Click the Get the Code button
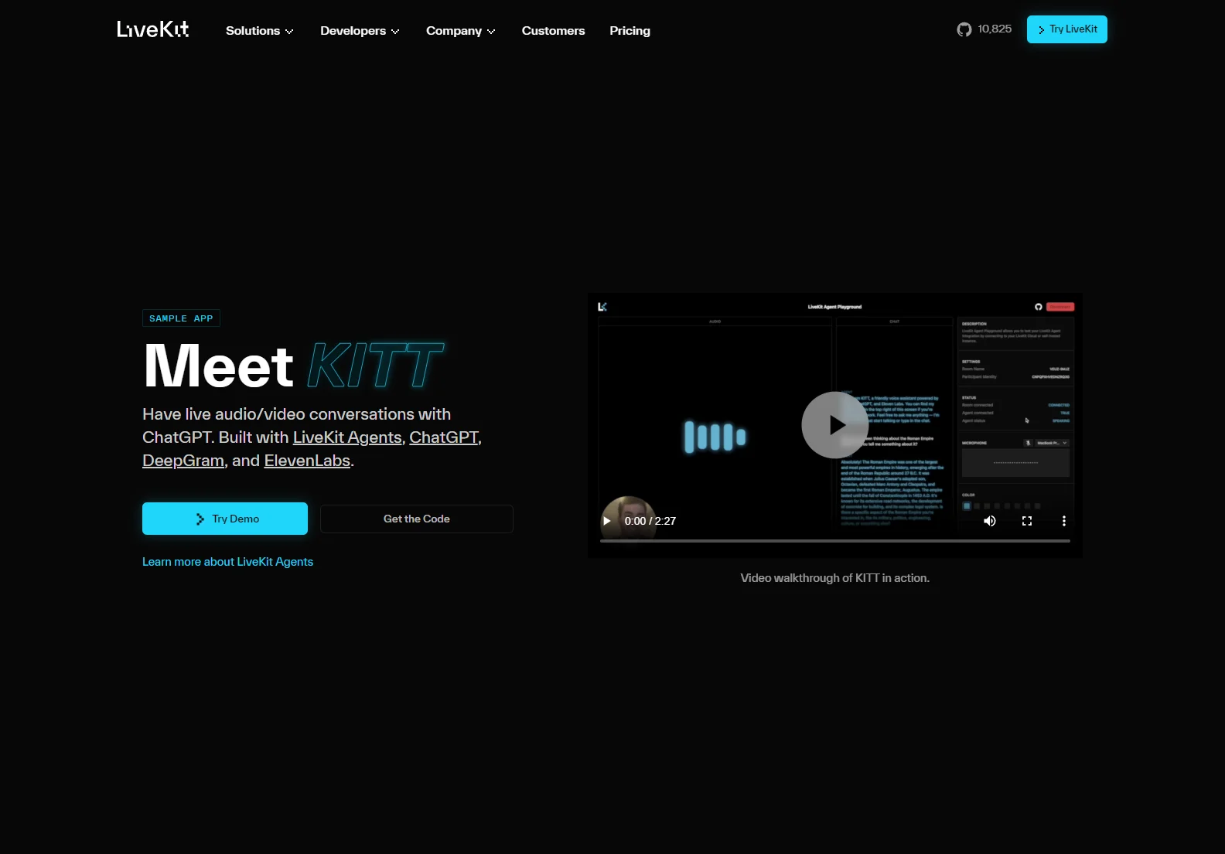This screenshot has height=854, width=1225. pyautogui.click(x=417, y=519)
